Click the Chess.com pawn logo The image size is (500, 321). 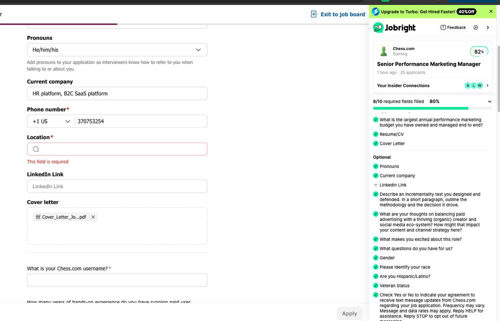(x=383, y=51)
